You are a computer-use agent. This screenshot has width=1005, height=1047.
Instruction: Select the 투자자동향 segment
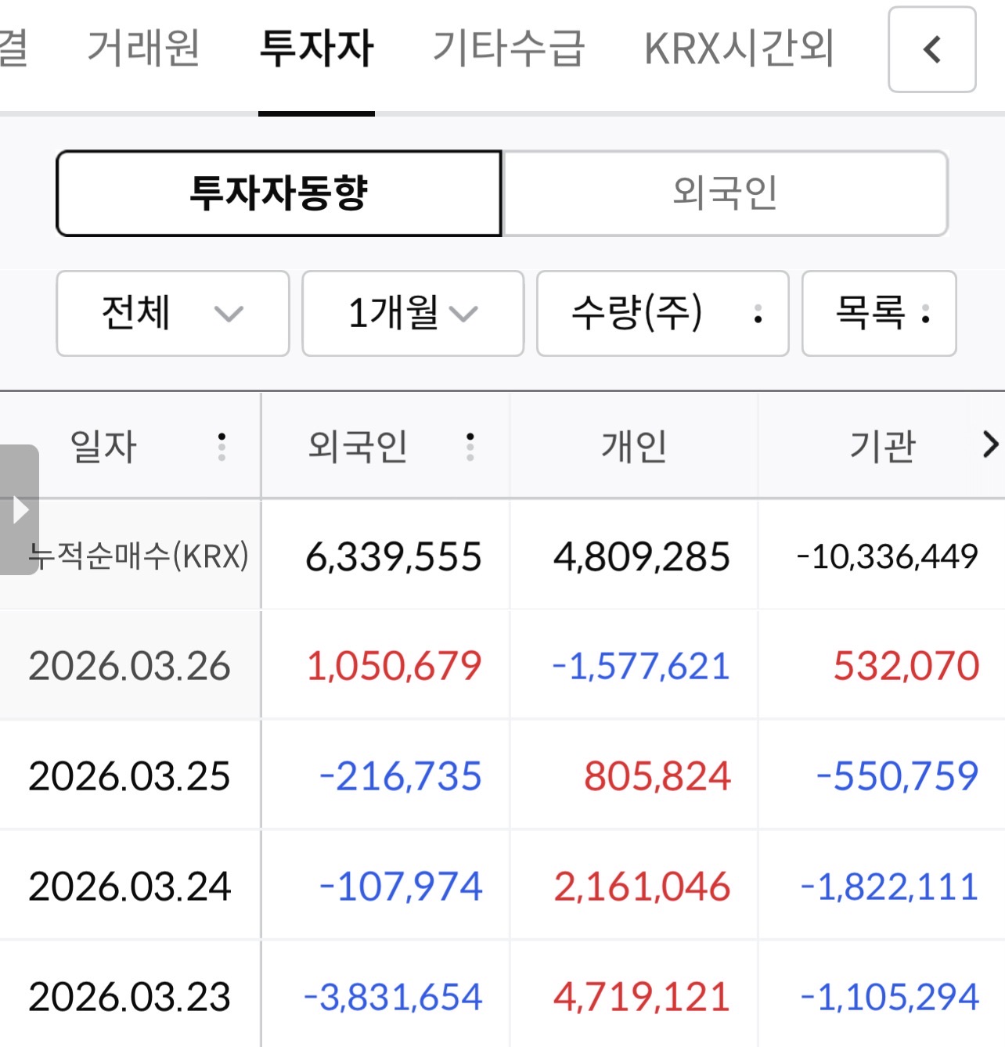pos(279,193)
